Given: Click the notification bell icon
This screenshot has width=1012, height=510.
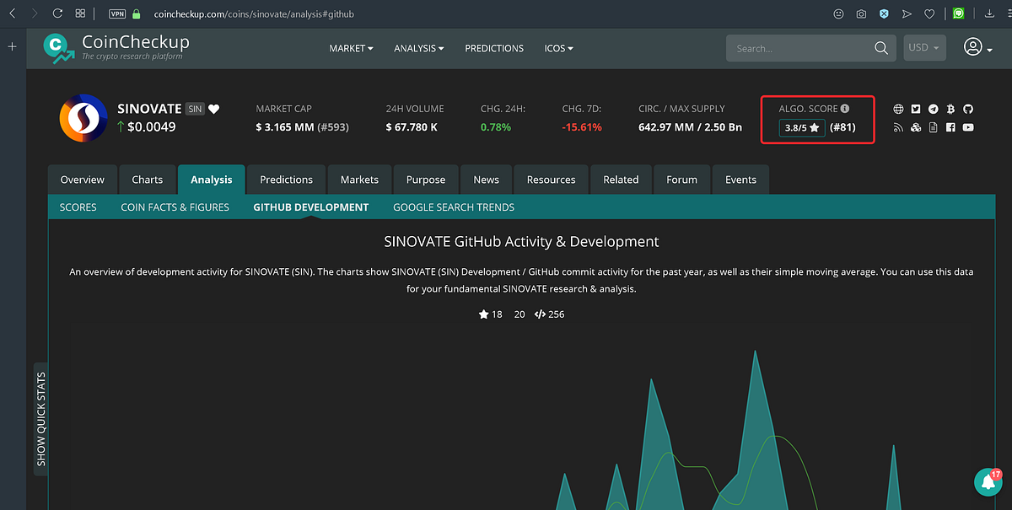Looking at the screenshot, I should [987, 482].
